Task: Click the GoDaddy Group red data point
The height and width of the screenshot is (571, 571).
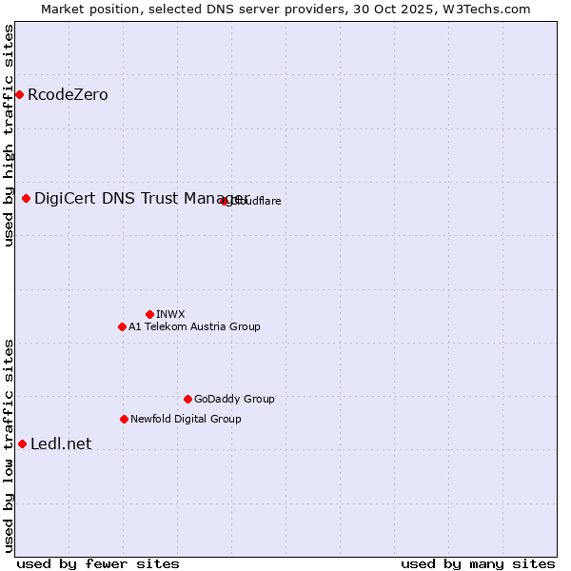Action: click(187, 399)
